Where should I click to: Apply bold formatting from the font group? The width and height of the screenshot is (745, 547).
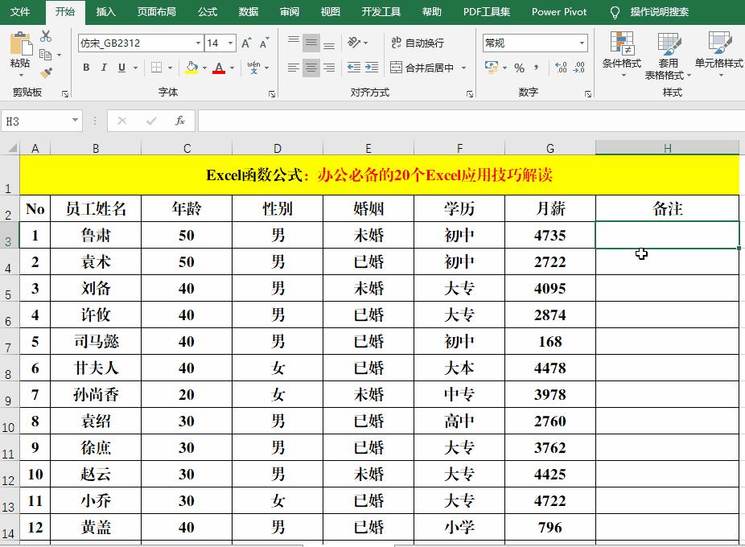(87, 67)
